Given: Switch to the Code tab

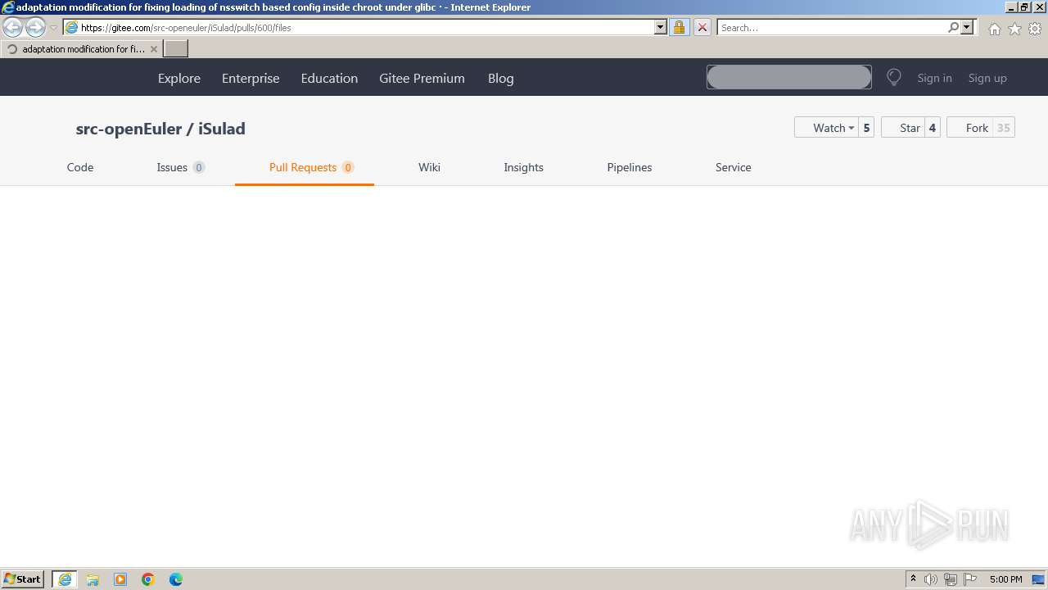Looking at the screenshot, I should pyautogui.click(x=80, y=167).
